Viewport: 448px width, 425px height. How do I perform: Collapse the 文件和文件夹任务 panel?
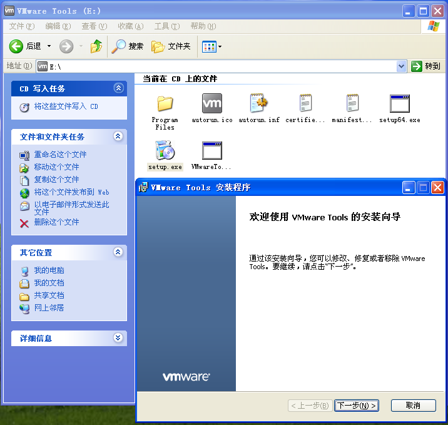(x=118, y=136)
